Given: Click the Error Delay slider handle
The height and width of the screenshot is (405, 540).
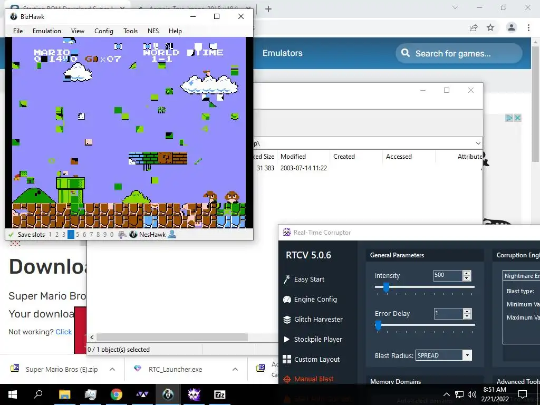Looking at the screenshot, I should (x=378, y=325).
